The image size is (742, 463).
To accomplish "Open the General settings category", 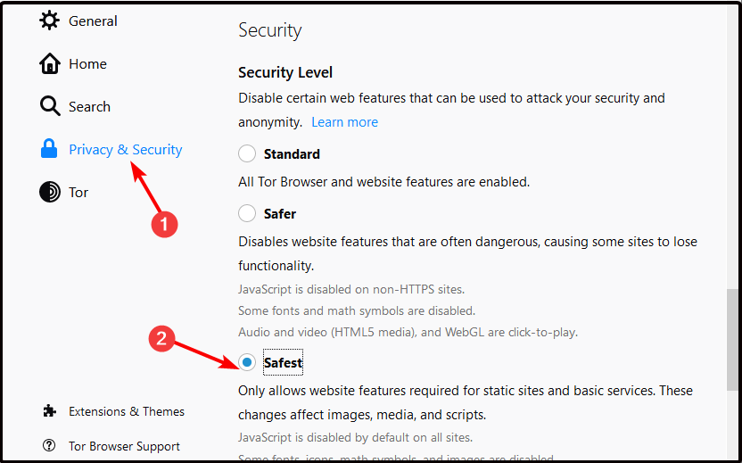I will click(x=93, y=21).
